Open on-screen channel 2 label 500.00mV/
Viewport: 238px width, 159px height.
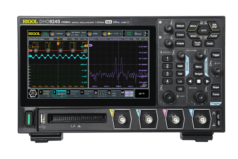point(59,93)
